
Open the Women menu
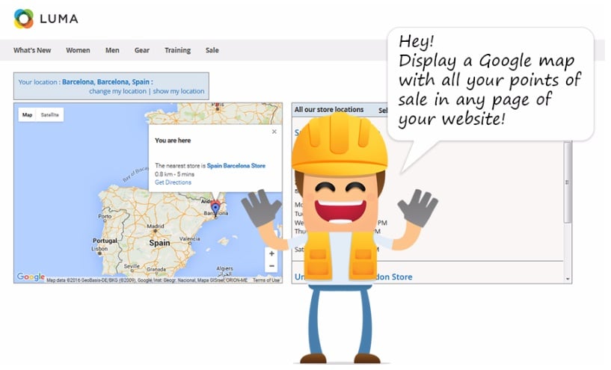pos(78,50)
